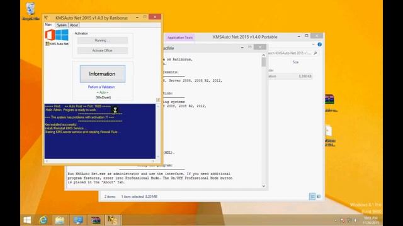
Task: Open the Windows Start button
Action: point(27,220)
